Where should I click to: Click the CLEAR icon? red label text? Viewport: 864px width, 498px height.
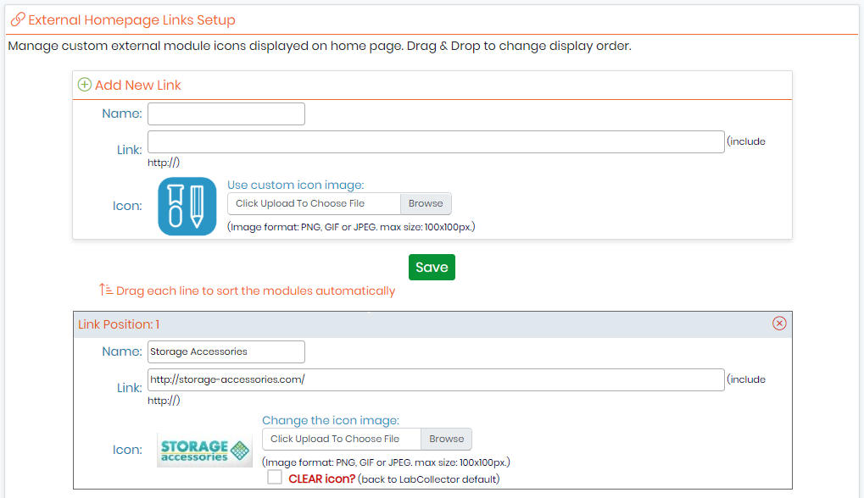(322, 479)
